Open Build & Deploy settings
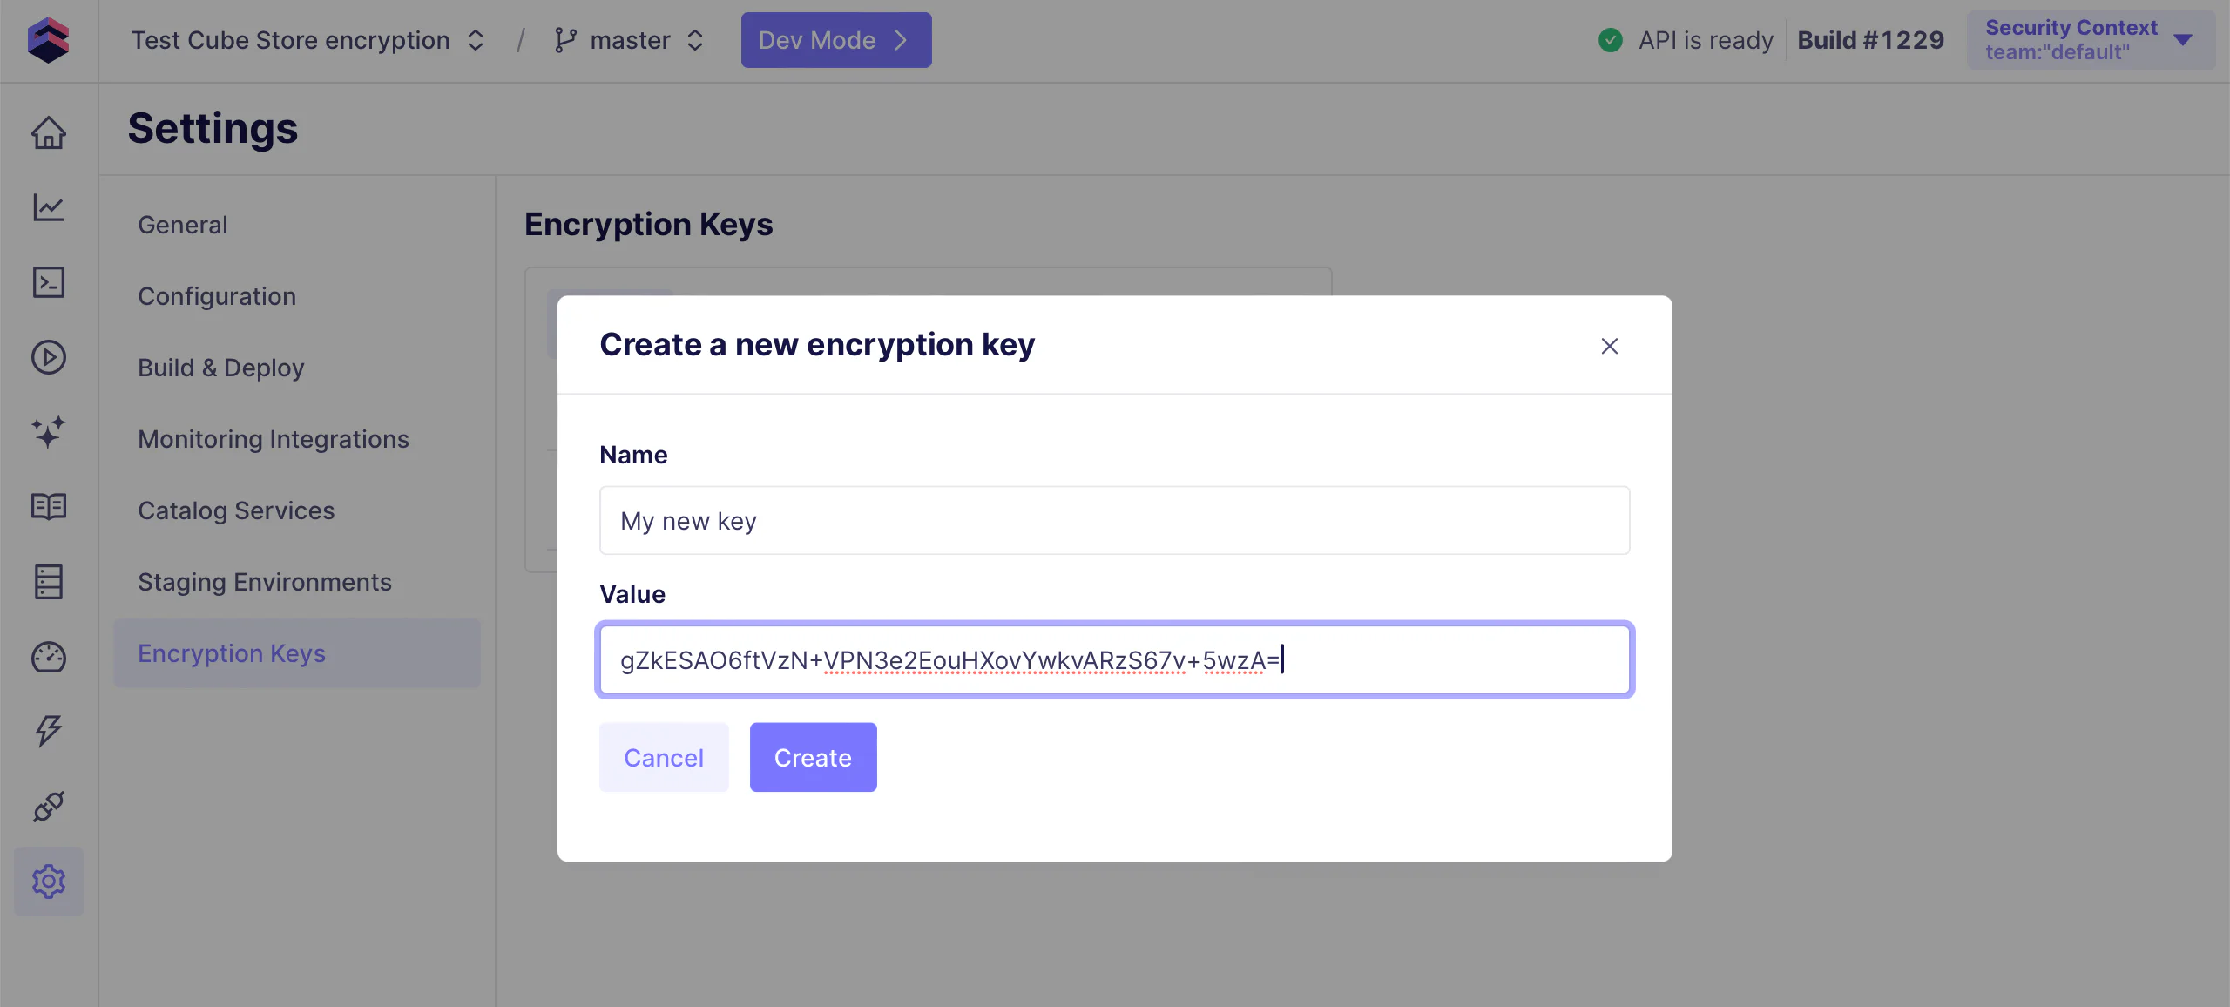This screenshot has width=2230, height=1007. click(x=221, y=368)
